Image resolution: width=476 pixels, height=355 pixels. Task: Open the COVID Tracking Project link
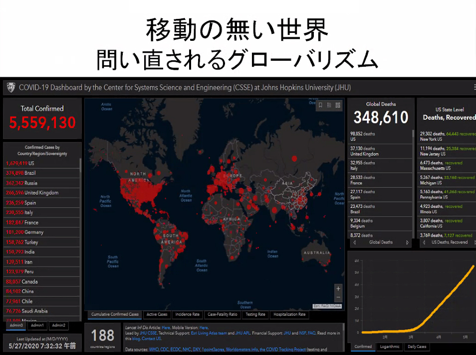pos(283,350)
